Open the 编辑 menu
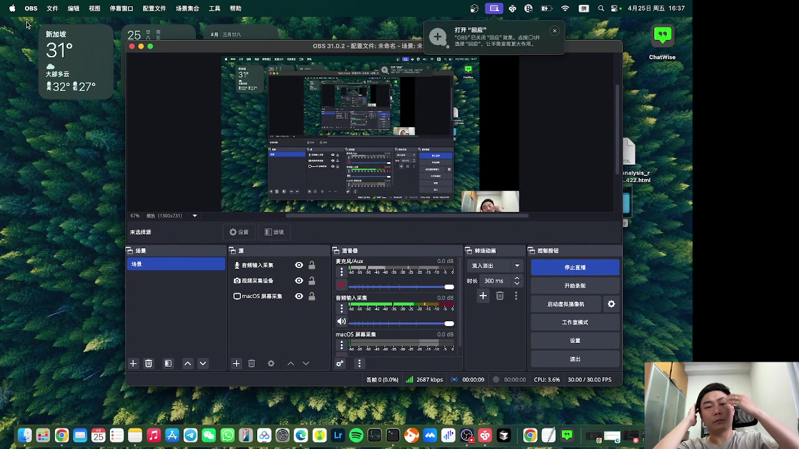Viewport: 799px width, 449px height. pos(73,8)
